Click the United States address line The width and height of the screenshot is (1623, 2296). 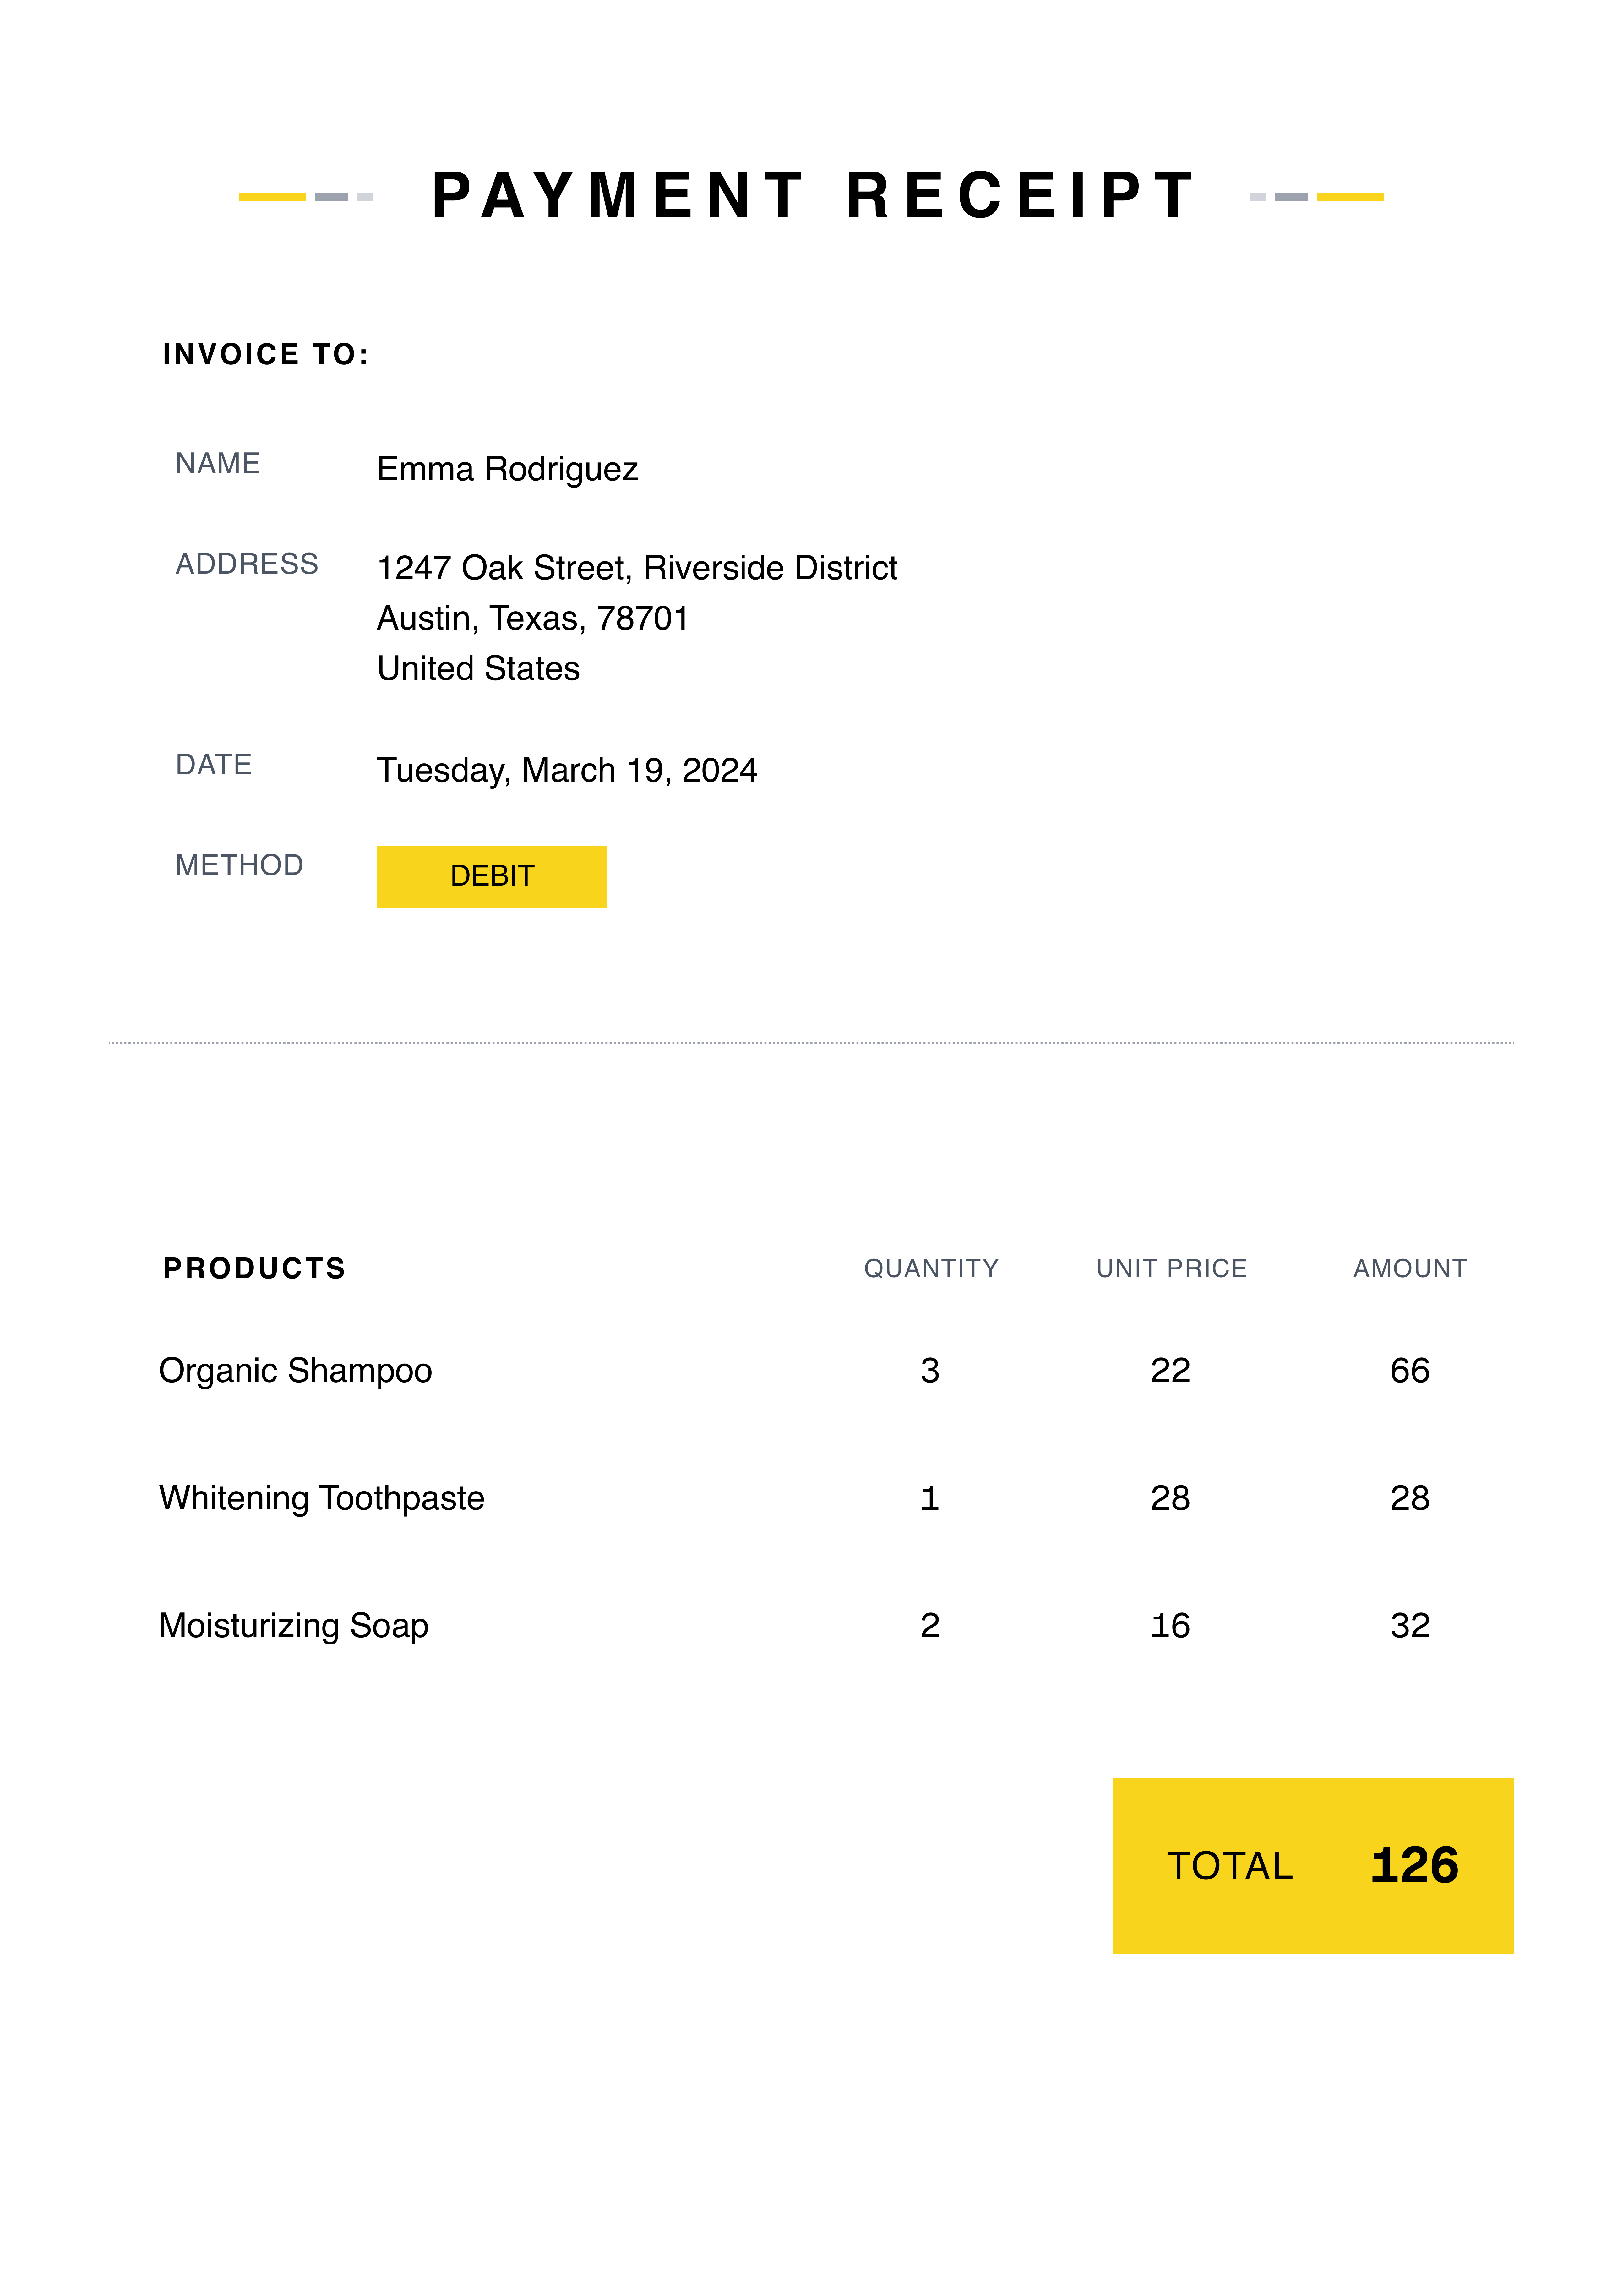coord(478,668)
